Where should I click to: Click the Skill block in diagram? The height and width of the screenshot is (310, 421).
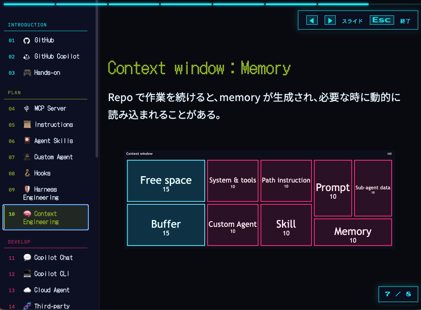(x=286, y=225)
